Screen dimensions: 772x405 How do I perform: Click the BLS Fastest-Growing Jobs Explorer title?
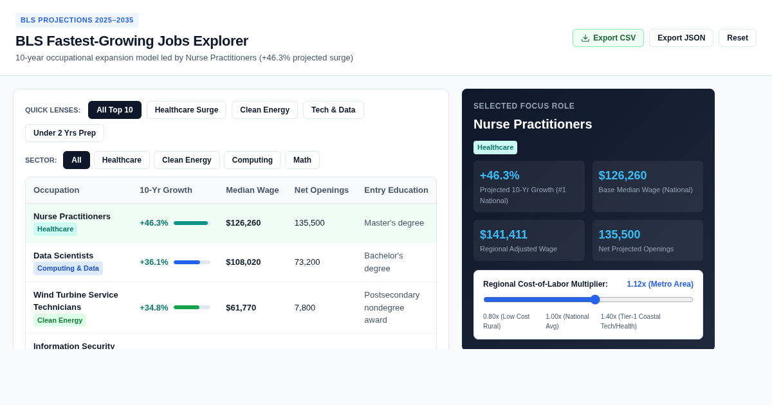[132, 41]
